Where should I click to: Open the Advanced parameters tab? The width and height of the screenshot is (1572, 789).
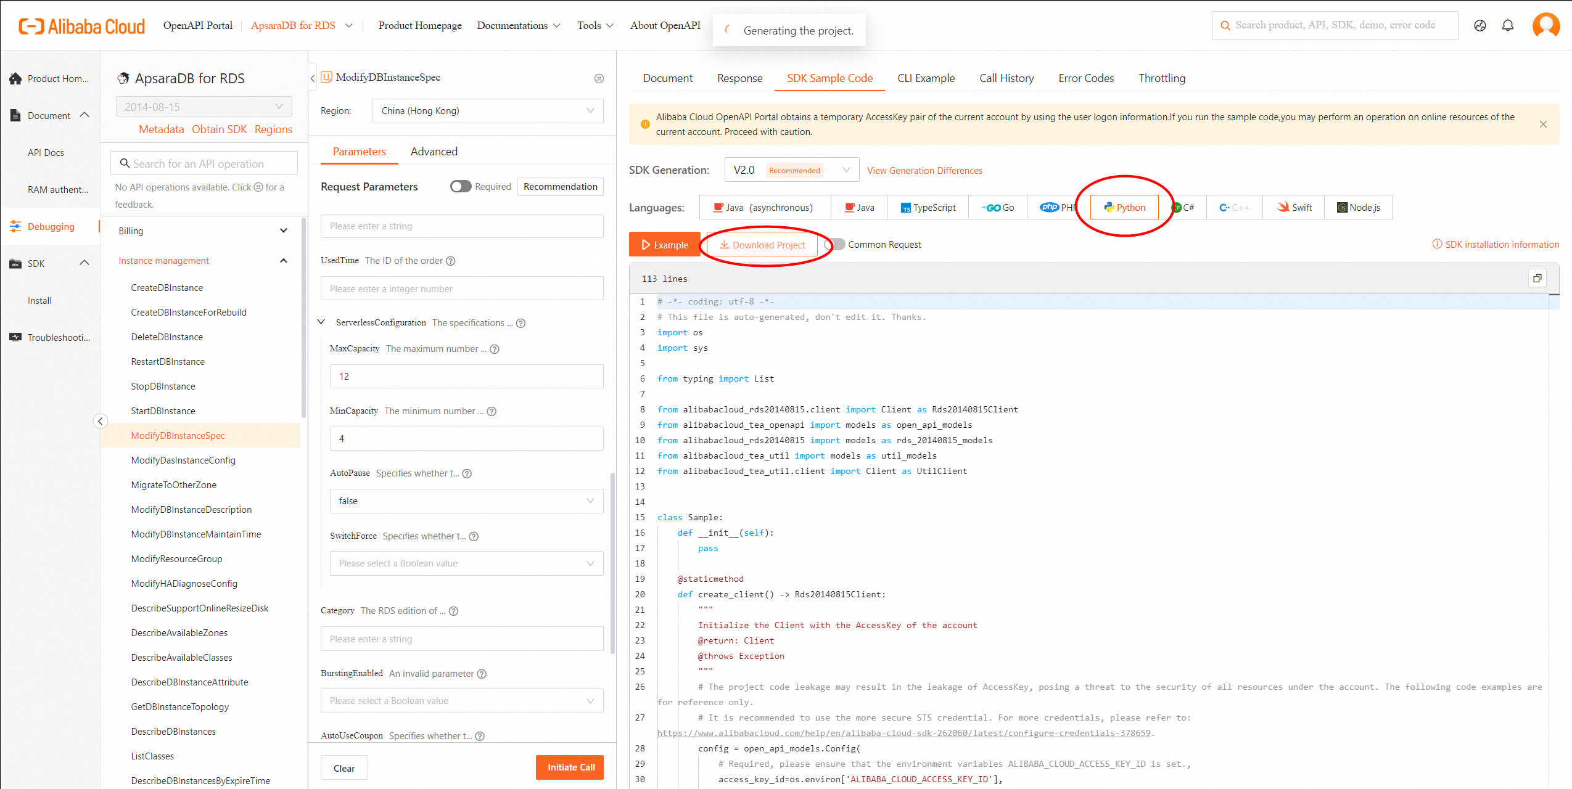pyautogui.click(x=434, y=152)
